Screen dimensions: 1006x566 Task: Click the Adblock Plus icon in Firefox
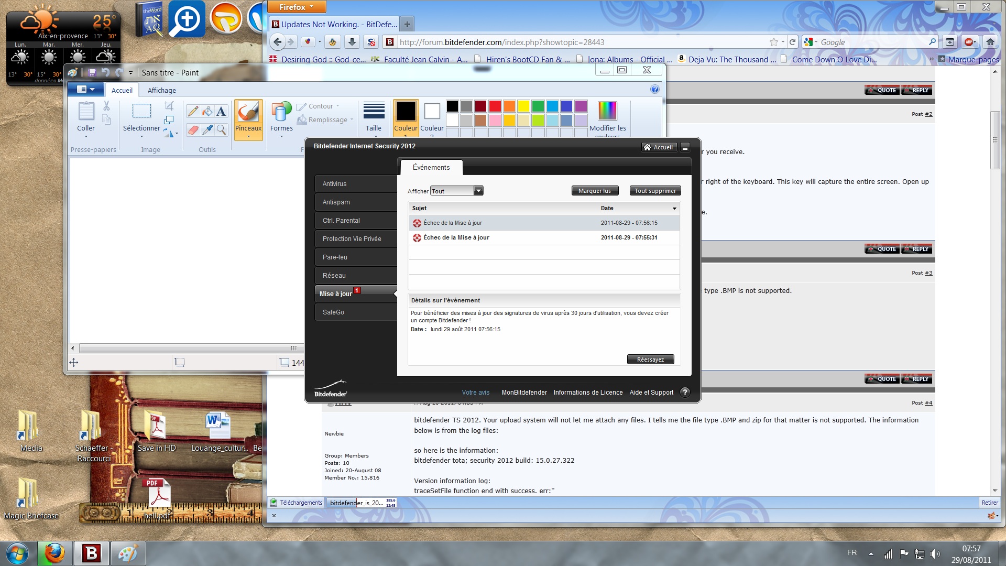pos(969,42)
